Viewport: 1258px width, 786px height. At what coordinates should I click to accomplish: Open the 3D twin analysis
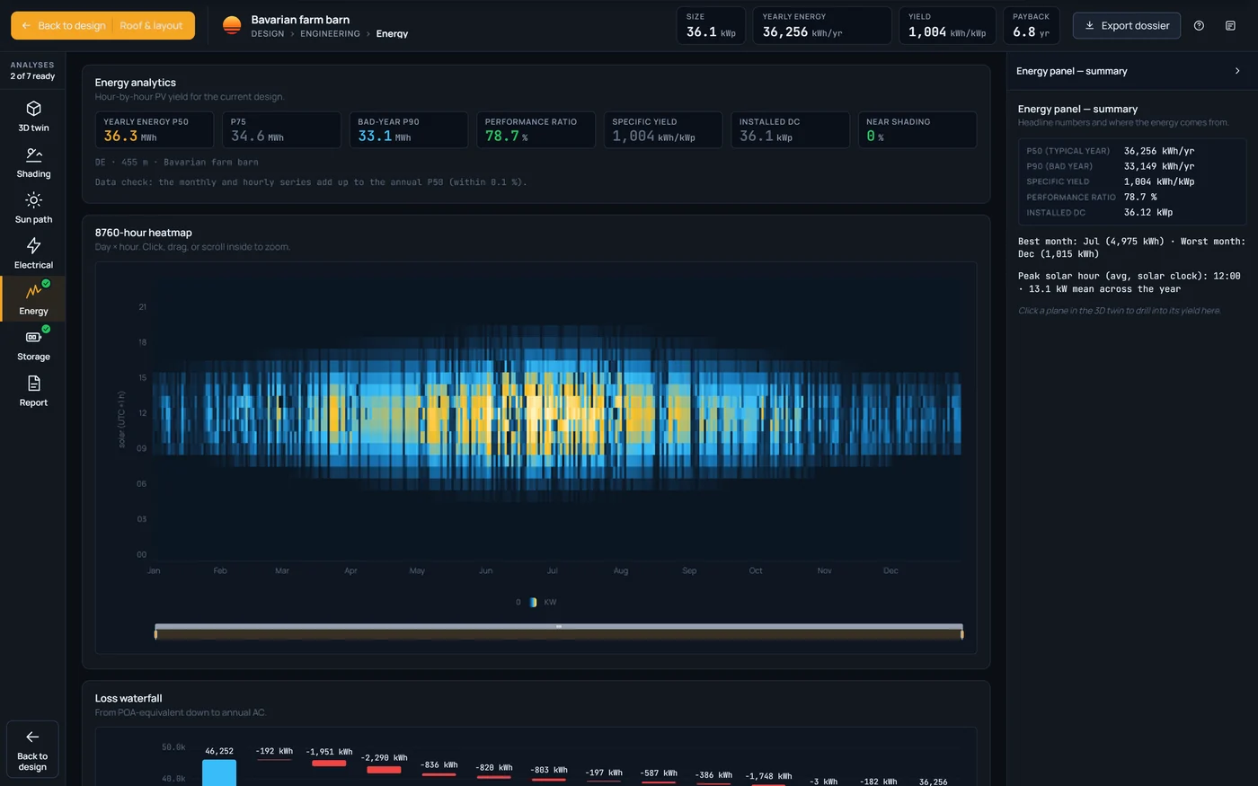[33, 117]
